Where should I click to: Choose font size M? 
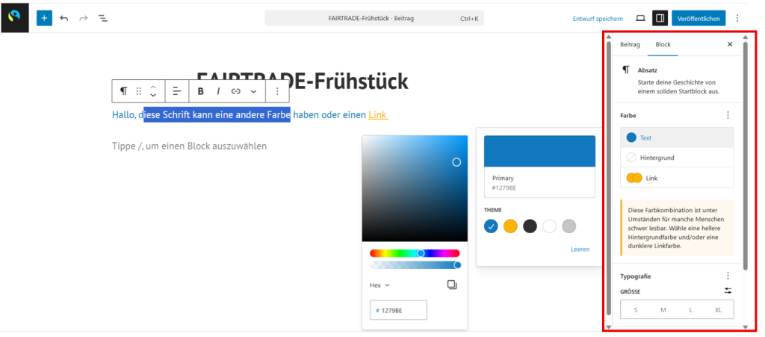[x=663, y=309]
